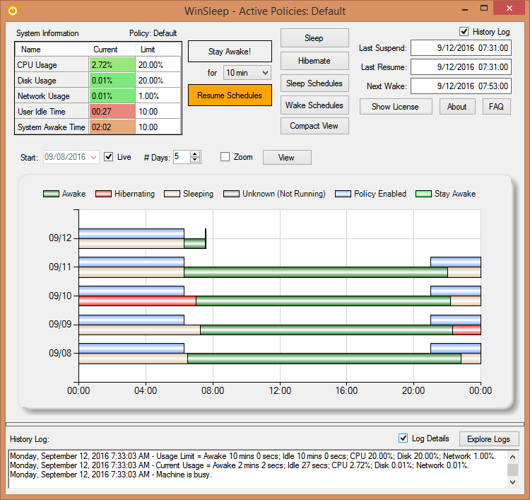Viewport: 530px width, 500px height.
Task: Click the 09/12 blue policy enabled bar
Action: 131,234
